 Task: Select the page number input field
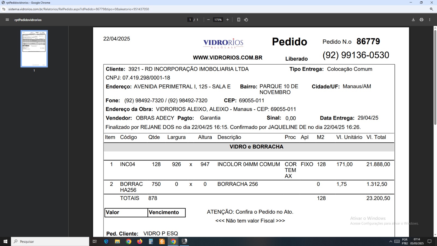coord(190,20)
